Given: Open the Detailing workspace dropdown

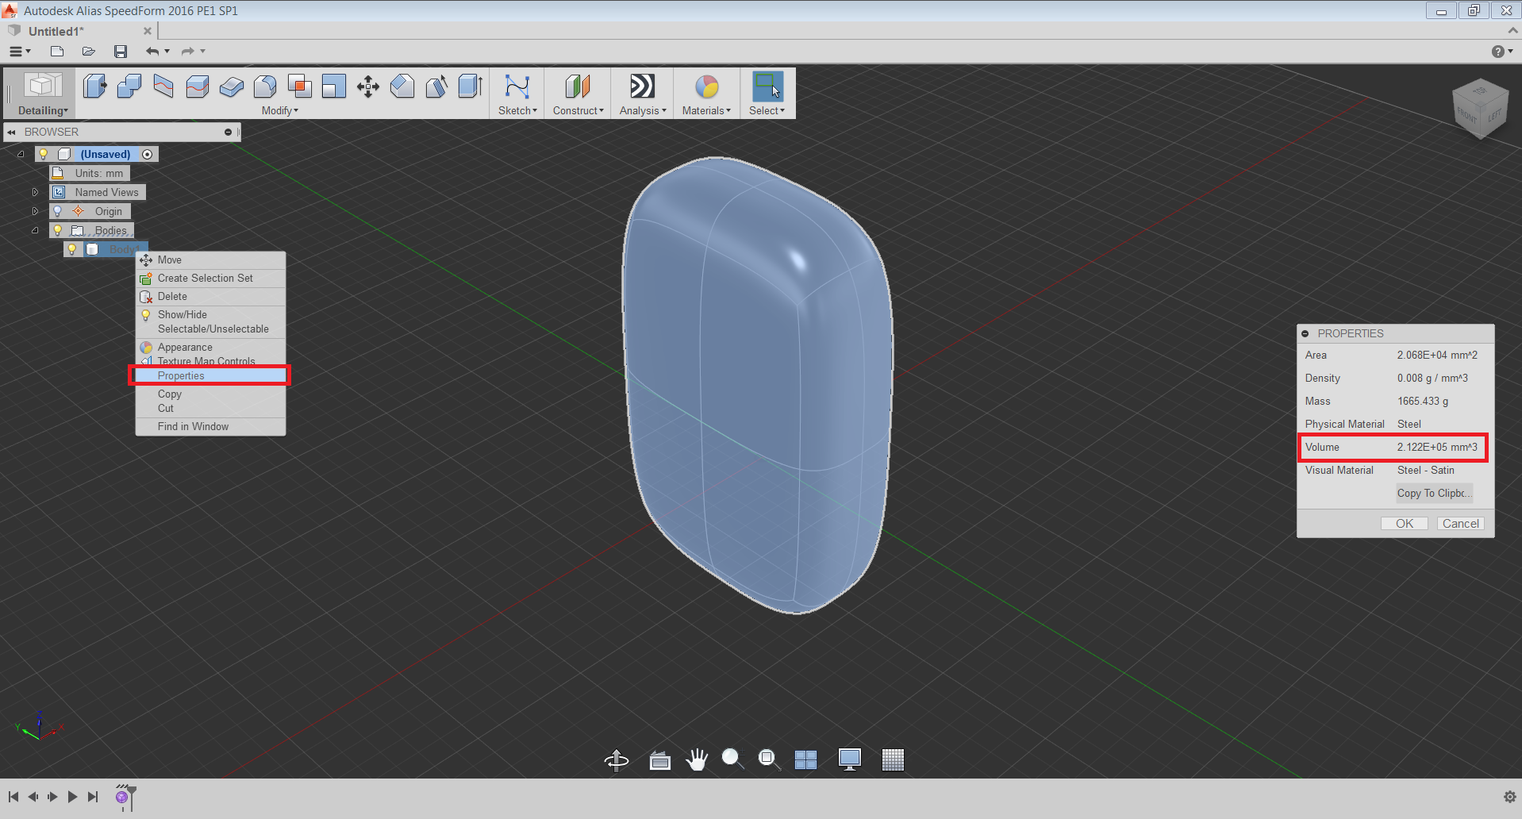Looking at the screenshot, I should tap(43, 110).
